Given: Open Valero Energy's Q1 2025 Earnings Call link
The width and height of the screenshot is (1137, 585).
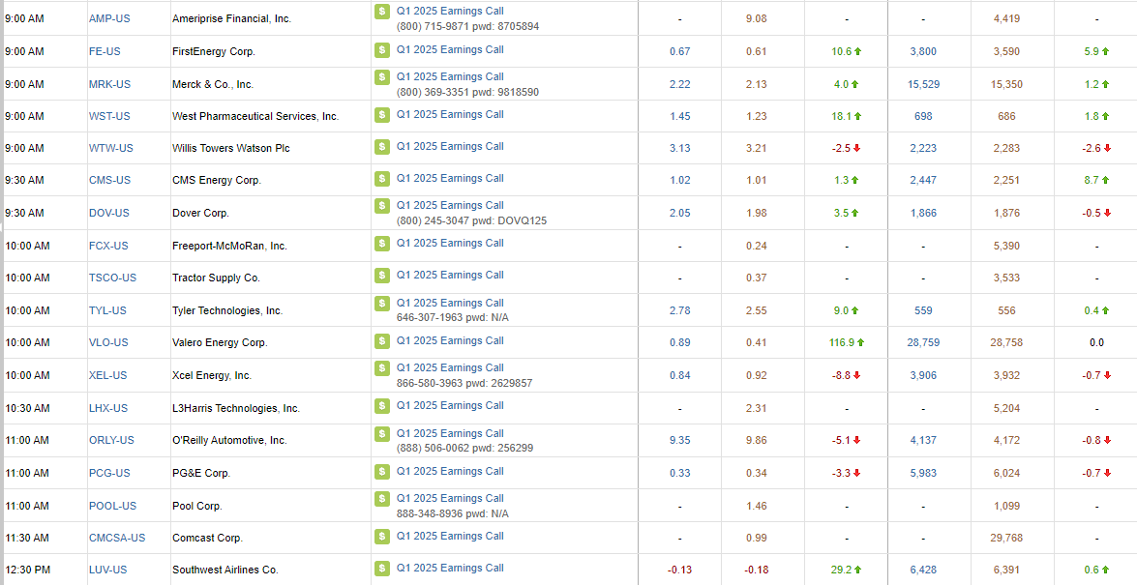Looking at the screenshot, I should 450,340.
